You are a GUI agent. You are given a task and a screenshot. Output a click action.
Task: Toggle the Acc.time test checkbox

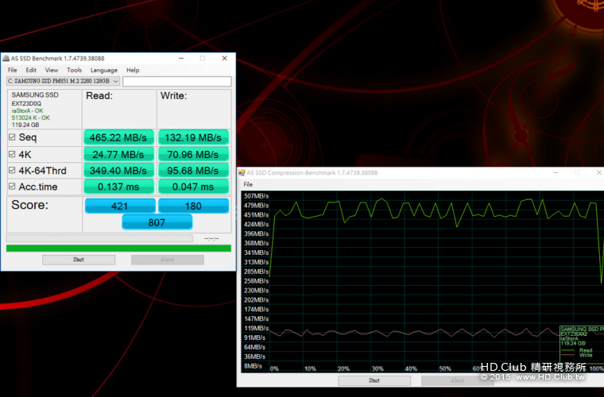[x=11, y=187]
